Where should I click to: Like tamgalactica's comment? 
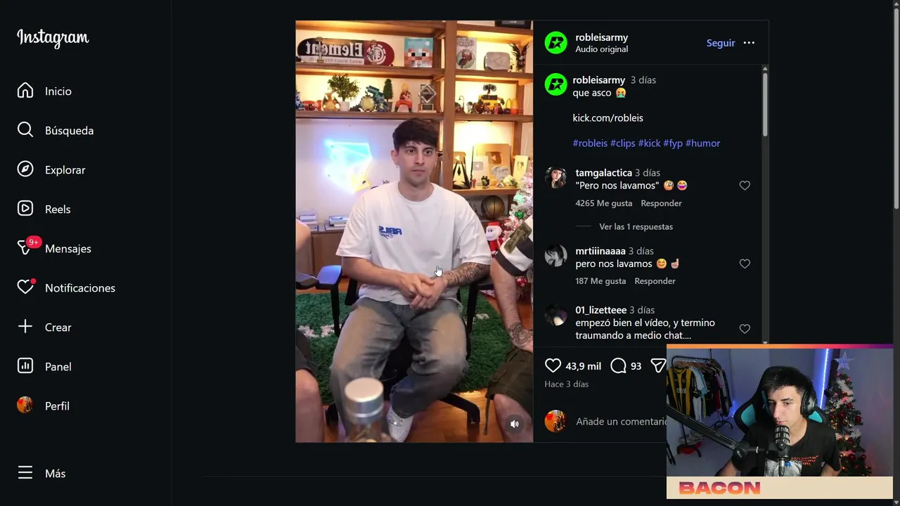[745, 186]
